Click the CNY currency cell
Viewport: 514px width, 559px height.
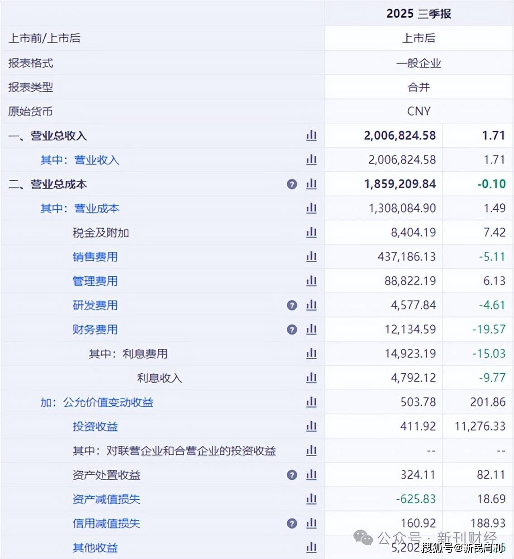pos(419,111)
